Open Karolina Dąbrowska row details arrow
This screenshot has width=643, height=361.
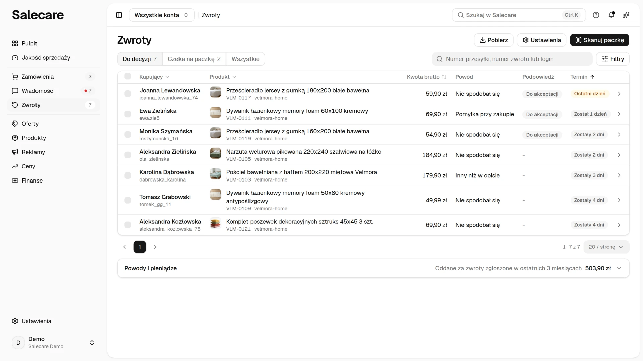coord(619,175)
